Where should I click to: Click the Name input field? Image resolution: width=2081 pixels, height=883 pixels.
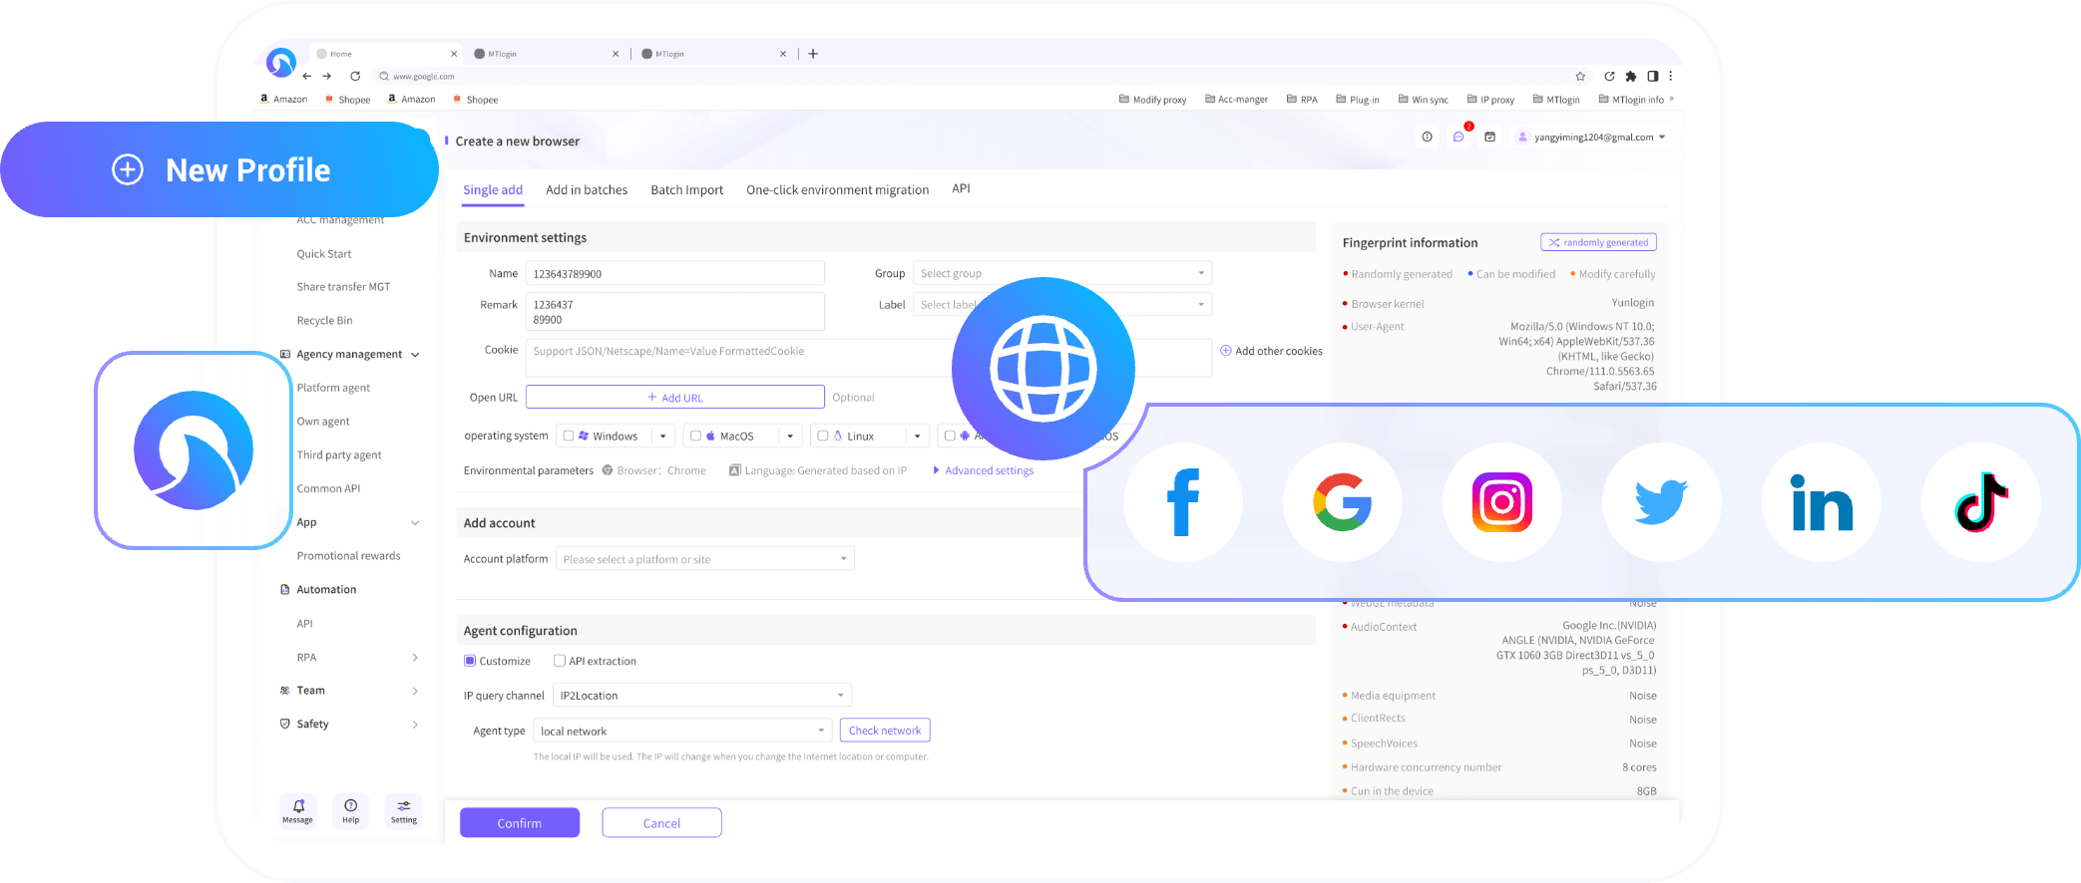tap(675, 273)
